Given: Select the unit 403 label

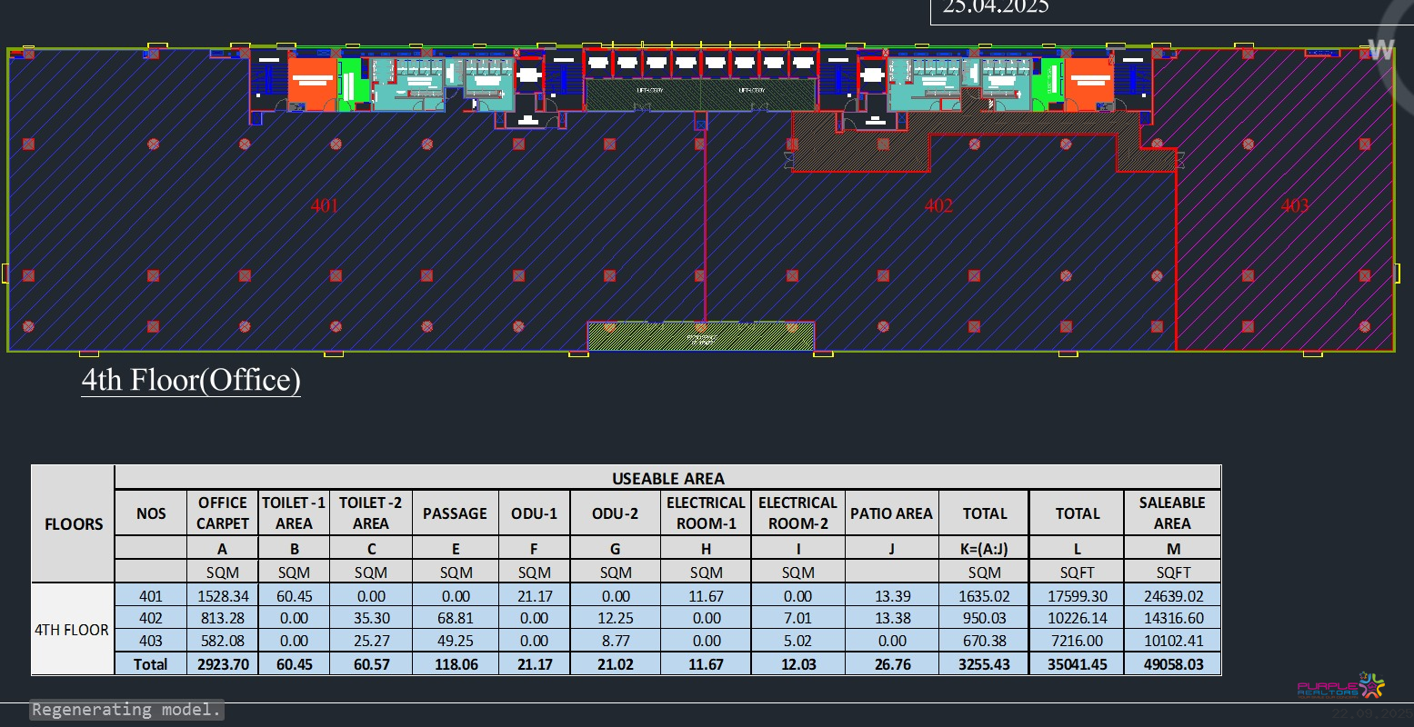Looking at the screenshot, I should click(x=1294, y=205).
